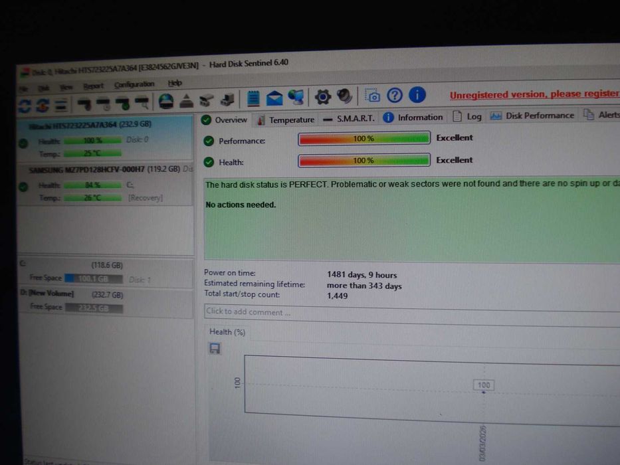
Task: Click the disk with green check toolbar icon
Action: click(122, 104)
